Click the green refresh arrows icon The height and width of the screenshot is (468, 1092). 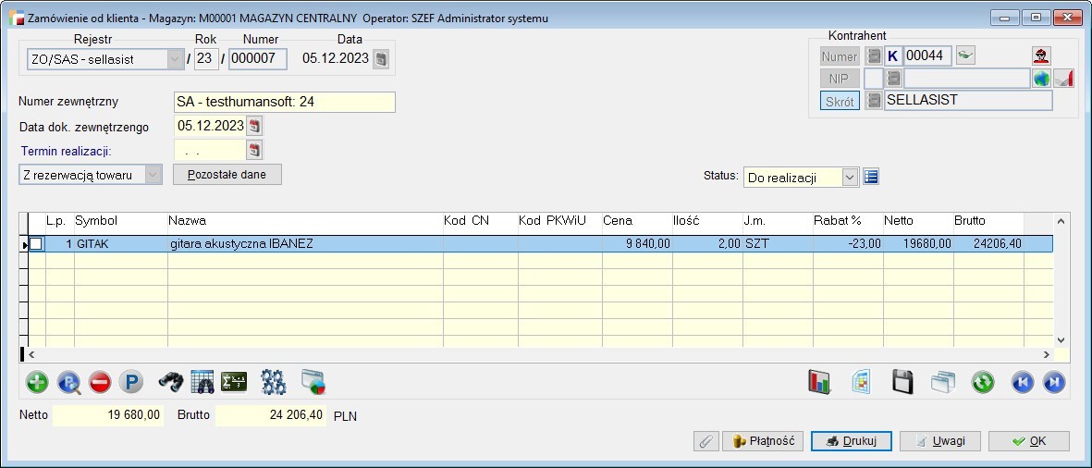(x=983, y=382)
